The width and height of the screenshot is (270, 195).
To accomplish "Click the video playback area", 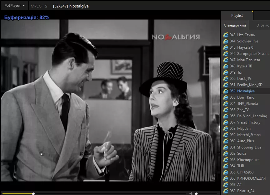I will coord(110,100).
